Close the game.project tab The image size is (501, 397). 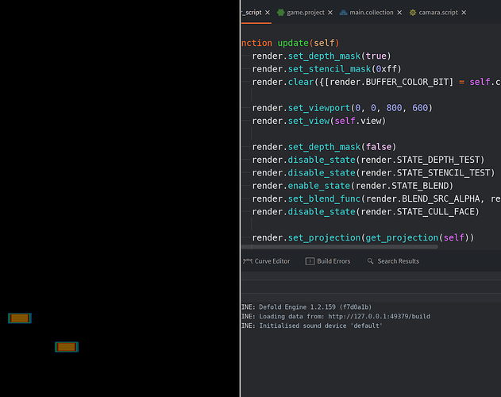[x=331, y=13]
